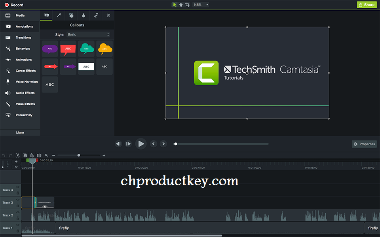This screenshot has height=237, width=380.
Task: Jump to previous clip with left chevron
Action: [x=153, y=144]
